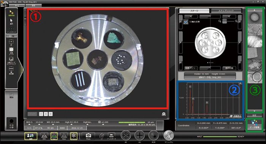Choose the Slow scan mode icon
266x144 pixels.
click(x=64, y=136)
